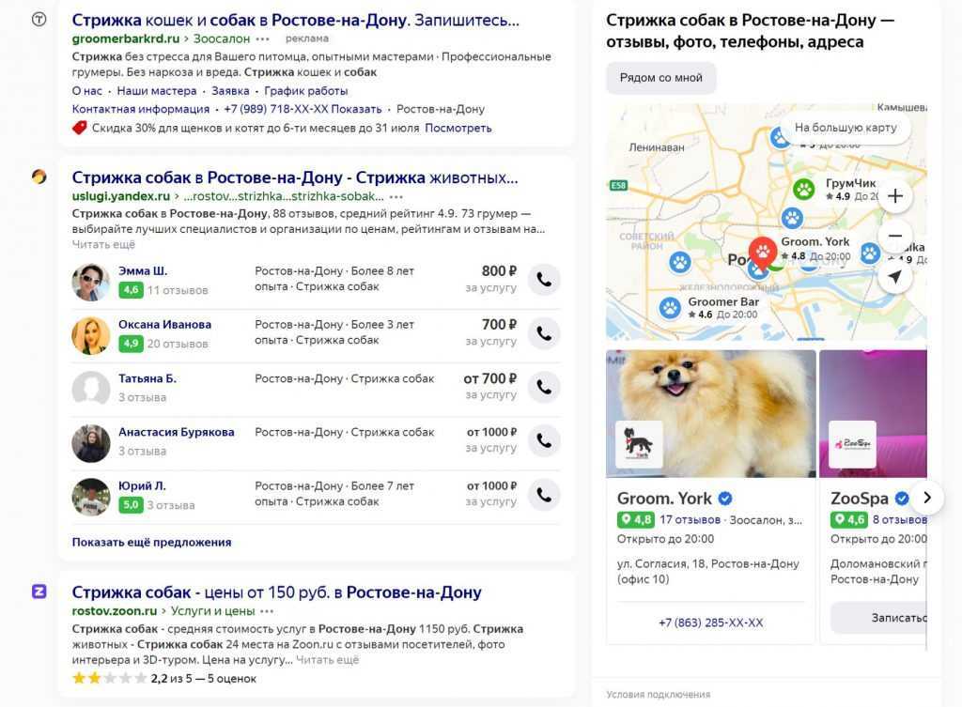962x707 pixels.
Task: Open three-dots menu beside rostov.zoon.ru
Action: 267,611
